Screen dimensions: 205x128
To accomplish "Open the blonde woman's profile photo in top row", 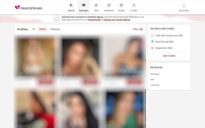I will pos(80,56).
